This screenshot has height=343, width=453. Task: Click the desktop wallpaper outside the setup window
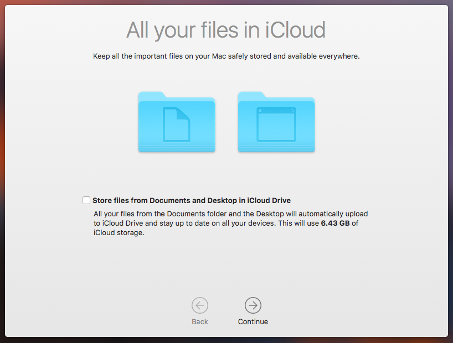(2, 166)
